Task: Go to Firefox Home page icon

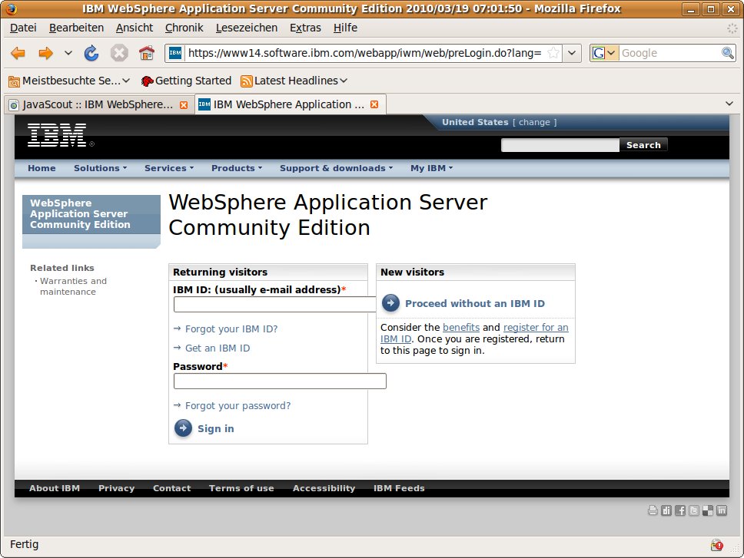Action: pos(146,53)
